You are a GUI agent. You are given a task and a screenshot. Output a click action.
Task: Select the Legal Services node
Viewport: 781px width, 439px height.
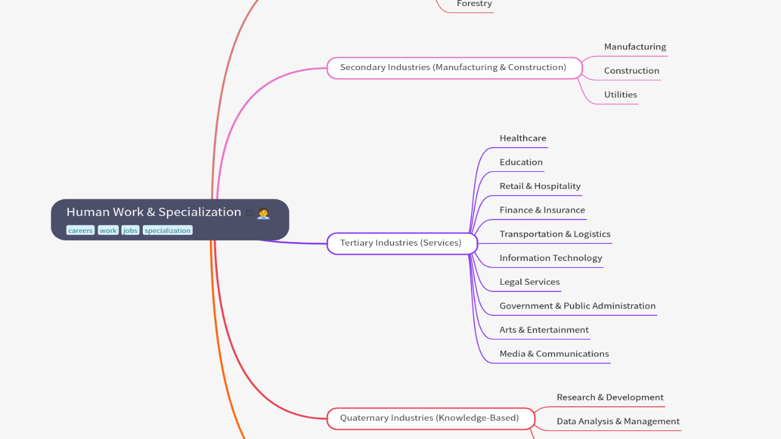pyautogui.click(x=530, y=282)
